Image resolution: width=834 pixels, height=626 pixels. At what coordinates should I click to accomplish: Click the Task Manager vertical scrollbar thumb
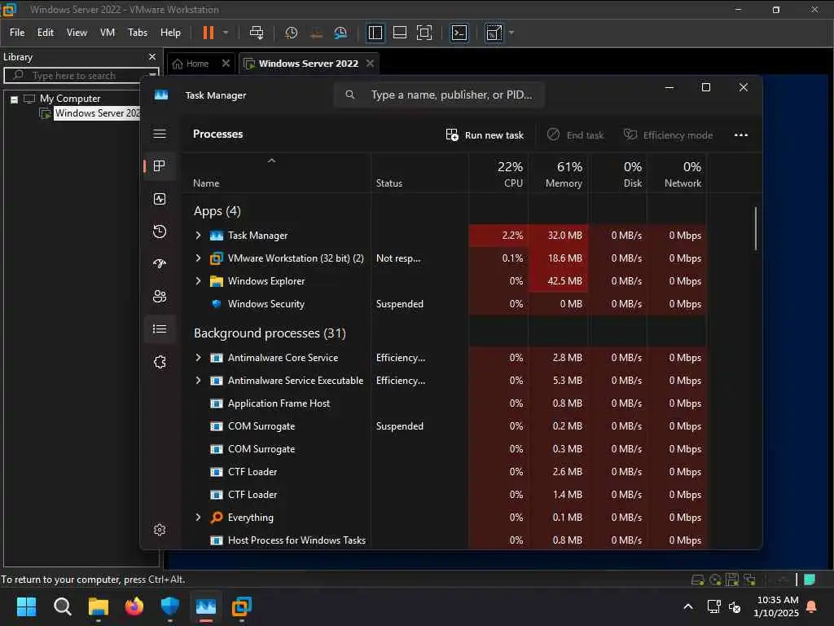755,229
